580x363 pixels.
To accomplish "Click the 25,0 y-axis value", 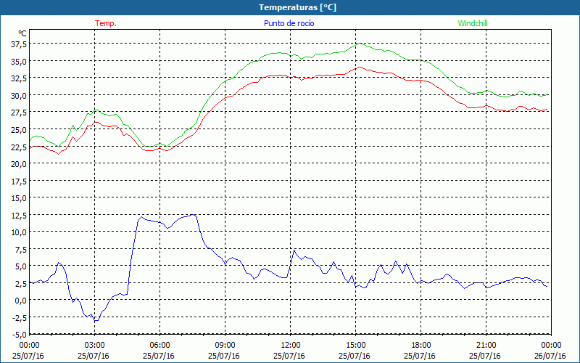I will point(19,130).
